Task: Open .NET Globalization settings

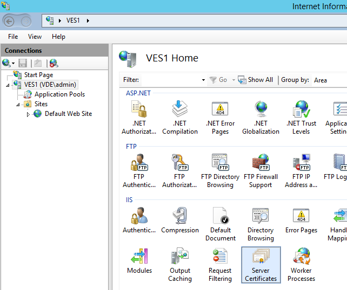Action: pos(261,117)
